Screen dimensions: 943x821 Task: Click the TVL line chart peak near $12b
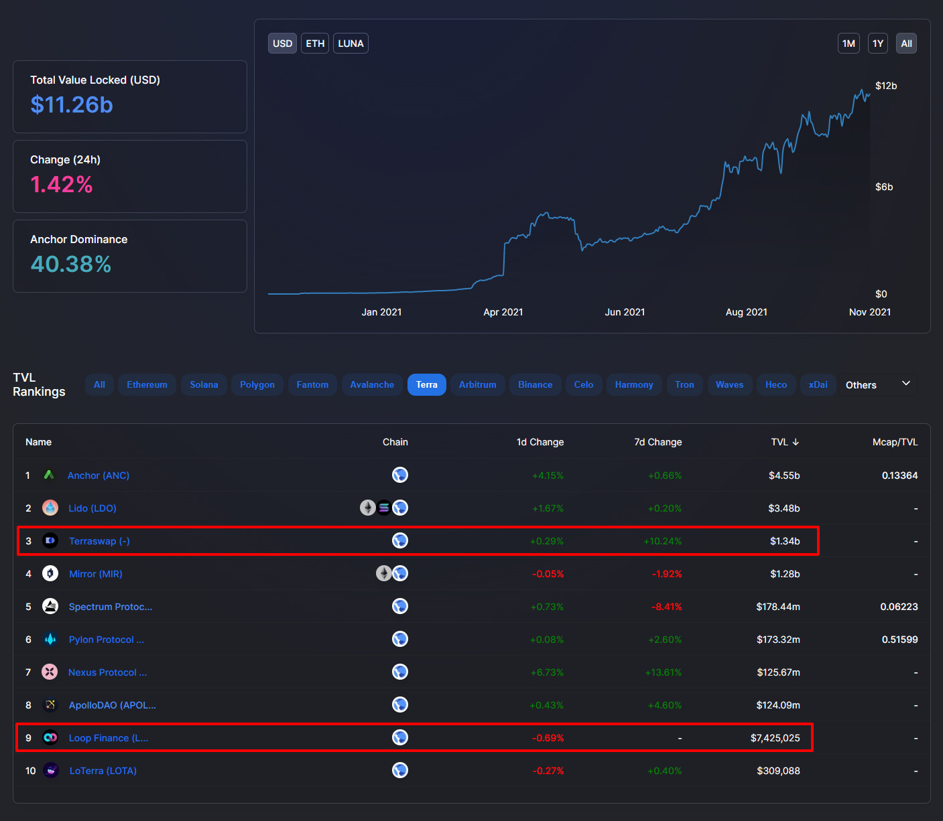click(x=863, y=90)
